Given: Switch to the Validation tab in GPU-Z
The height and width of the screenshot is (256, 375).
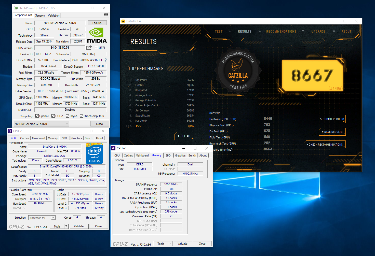Looking at the screenshot, I should pos(53,16).
